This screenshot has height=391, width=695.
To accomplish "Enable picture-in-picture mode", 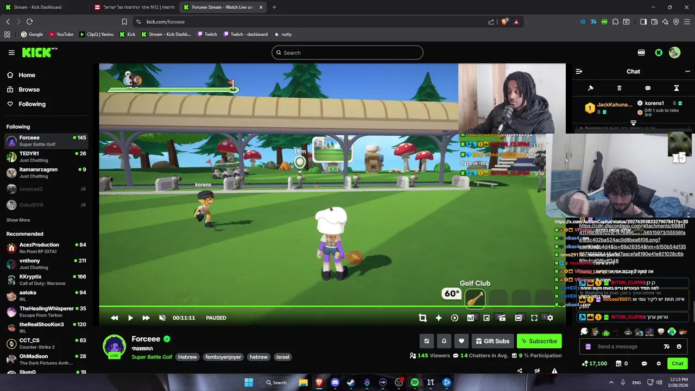I will [486, 318].
